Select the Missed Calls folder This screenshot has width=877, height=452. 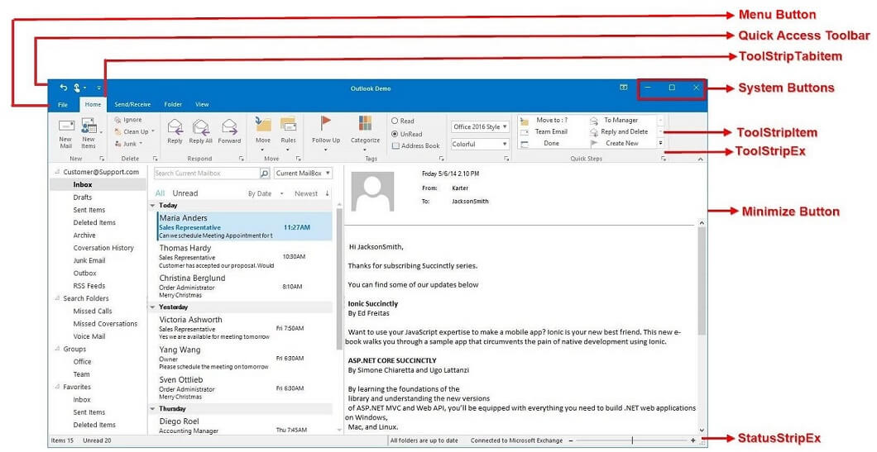point(93,312)
